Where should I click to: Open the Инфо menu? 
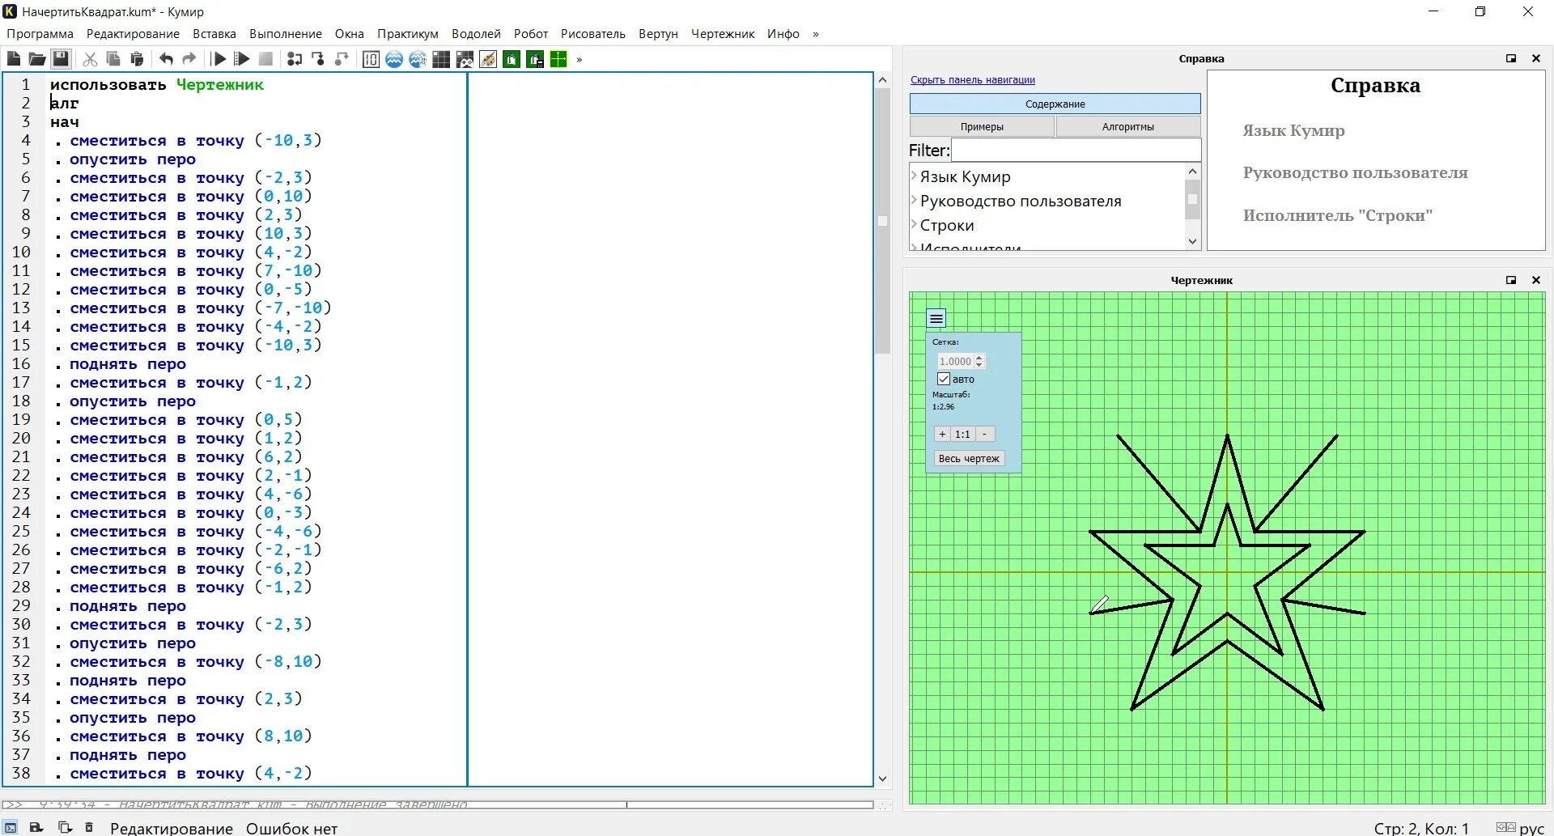point(783,34)
